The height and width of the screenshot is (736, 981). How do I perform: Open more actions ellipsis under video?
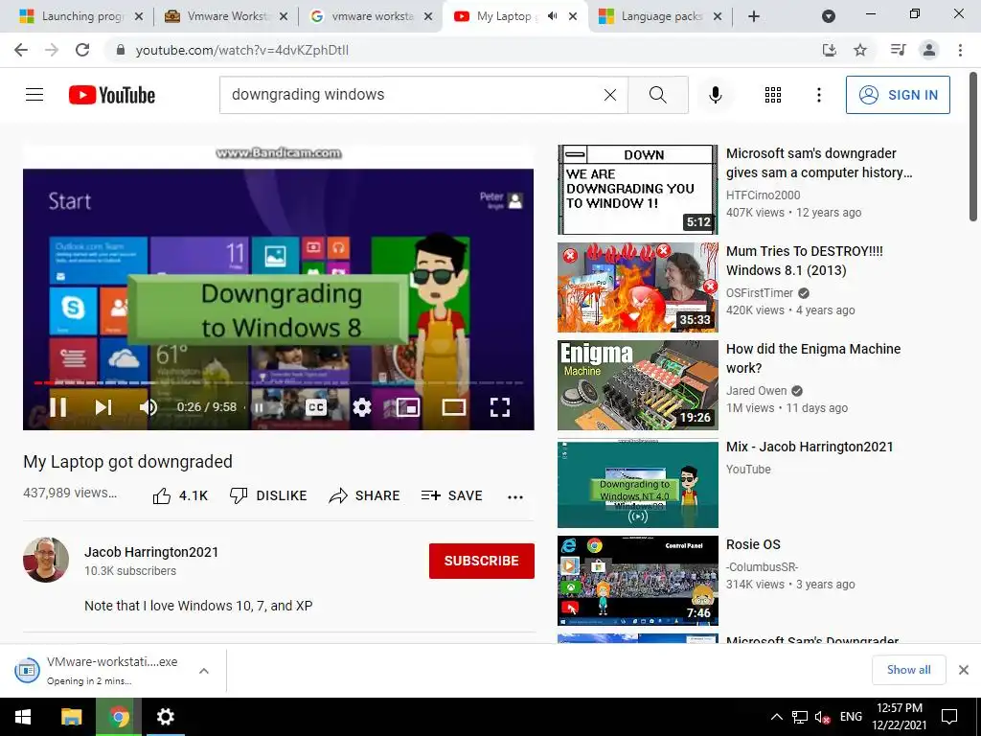coord(514,497)
